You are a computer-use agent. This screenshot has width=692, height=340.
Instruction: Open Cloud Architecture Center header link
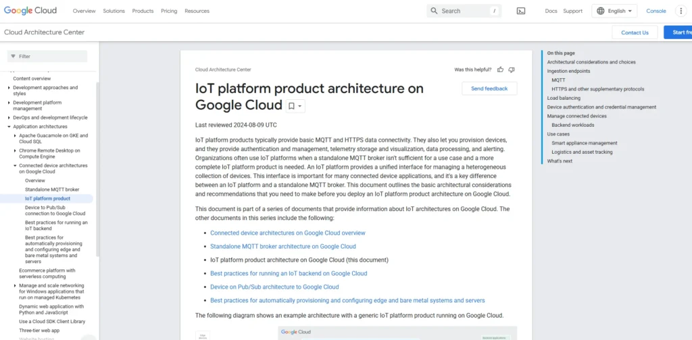click(44, 32)
